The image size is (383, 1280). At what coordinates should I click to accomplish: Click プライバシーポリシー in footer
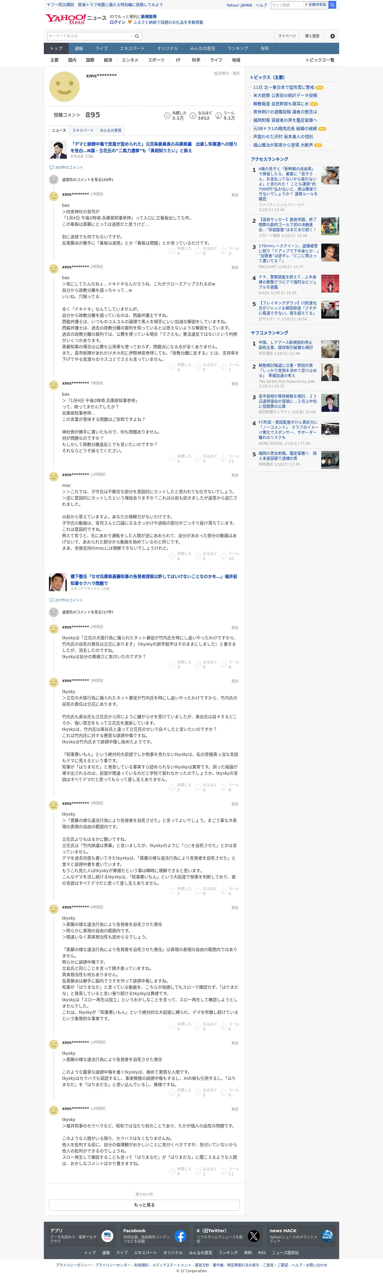pyautogui.click(x=73, y=1265)
